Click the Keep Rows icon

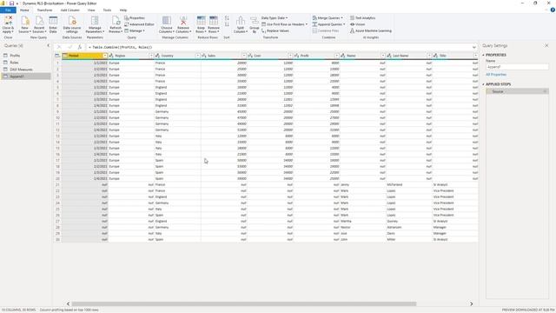tap(201, 20)
